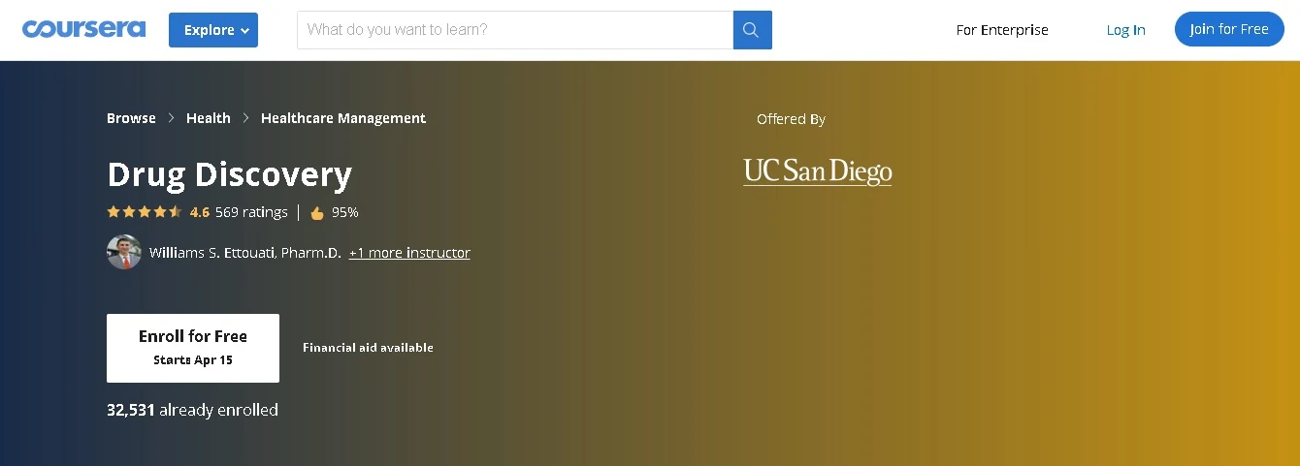
Task: Click the chevron after Health breadcrumb
Action: tap(246, 118)
